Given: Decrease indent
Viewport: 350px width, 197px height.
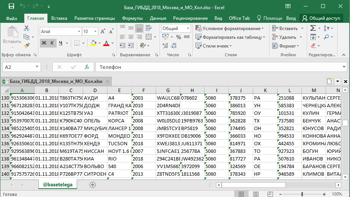Looking at the screenshot, I should [123, 46].
